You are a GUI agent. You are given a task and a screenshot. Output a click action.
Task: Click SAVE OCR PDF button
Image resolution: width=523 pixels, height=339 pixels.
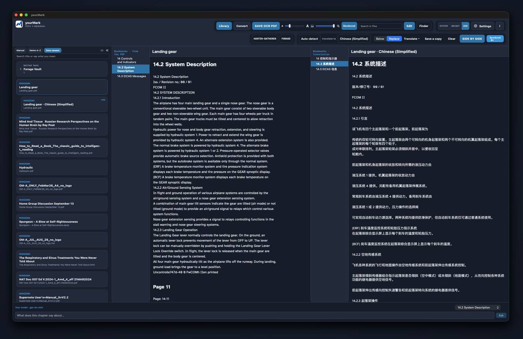click(266, 26)
